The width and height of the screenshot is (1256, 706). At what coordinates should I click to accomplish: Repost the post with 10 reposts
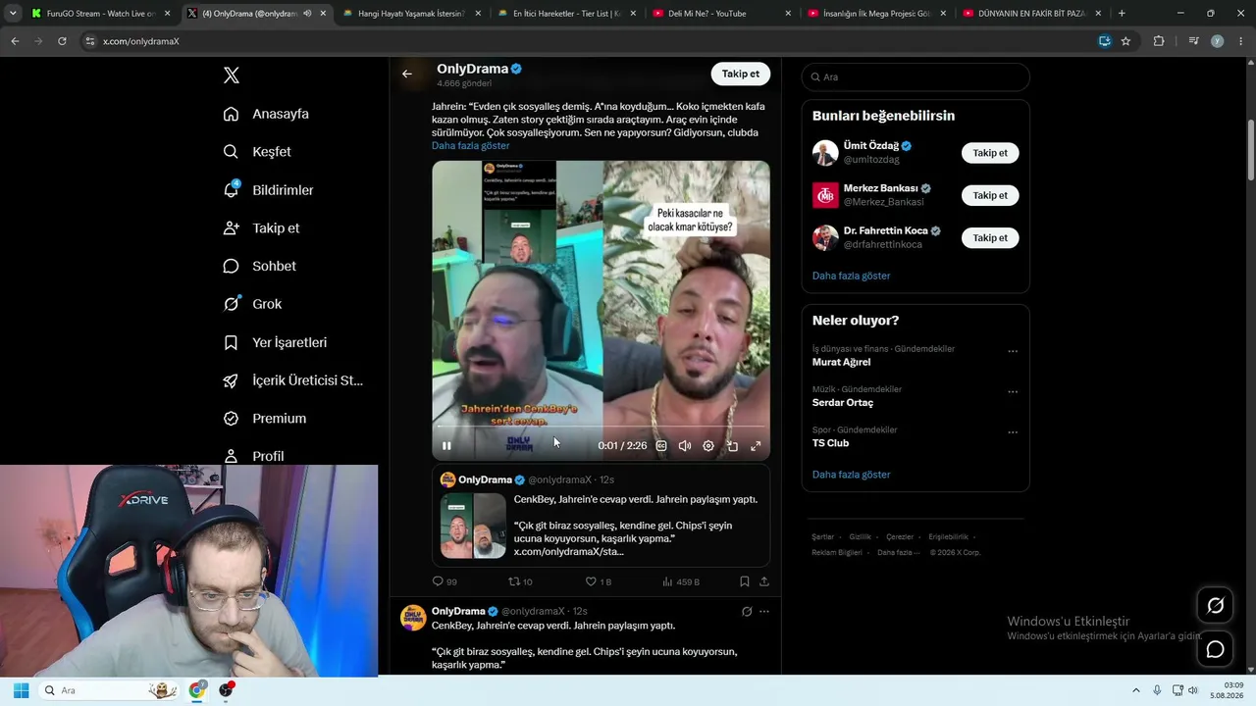tap(520, 581)
